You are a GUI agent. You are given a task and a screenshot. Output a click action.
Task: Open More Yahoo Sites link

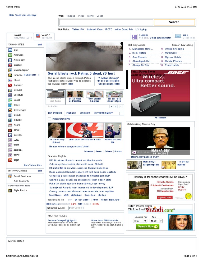(33, 165)
